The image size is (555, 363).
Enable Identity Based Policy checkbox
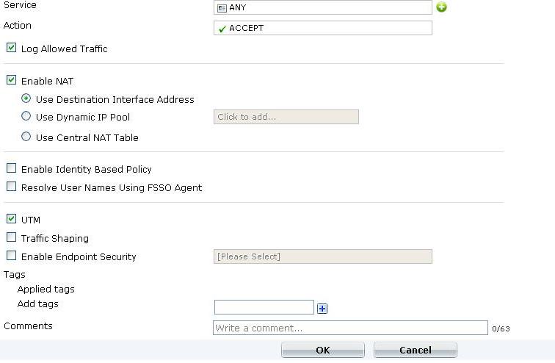click(x=11, y=169)
